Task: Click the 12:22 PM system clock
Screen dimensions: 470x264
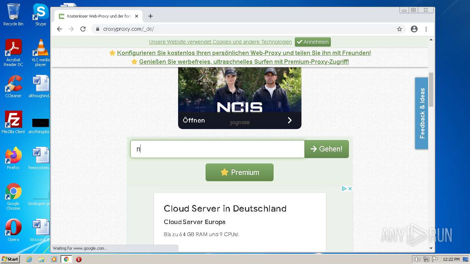Action: point(451,259)
